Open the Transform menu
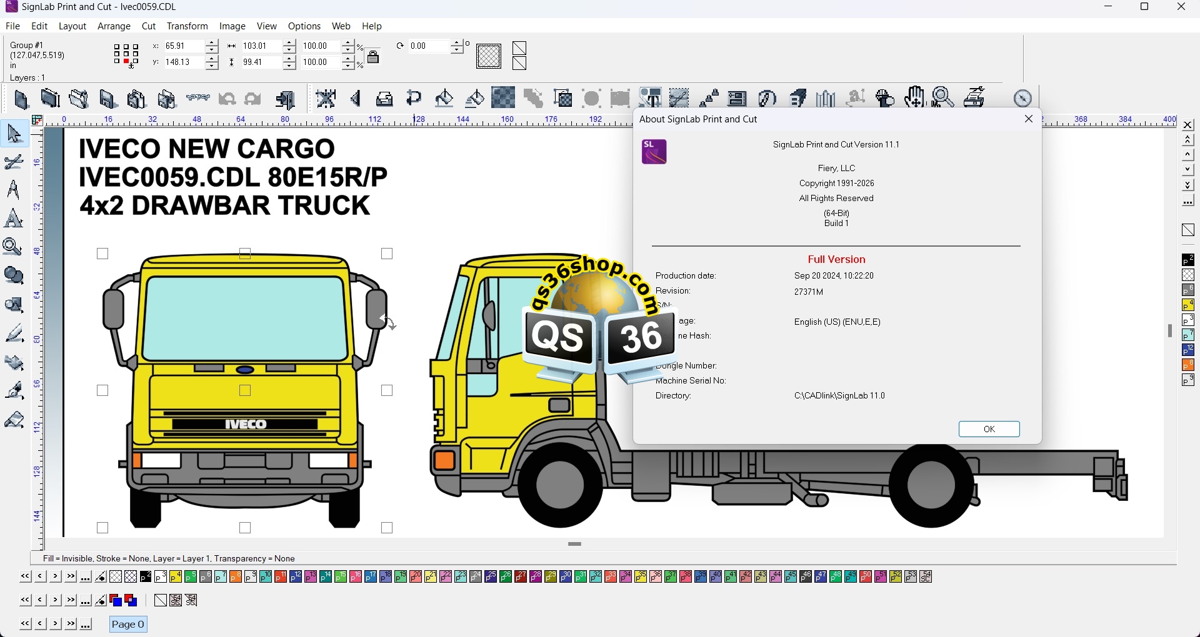This screenshot has height=637, width=1200. pos(187,26)
